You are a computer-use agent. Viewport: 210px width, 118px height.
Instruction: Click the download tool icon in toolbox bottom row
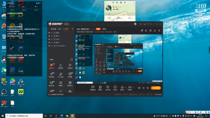(x=61, y=91)
